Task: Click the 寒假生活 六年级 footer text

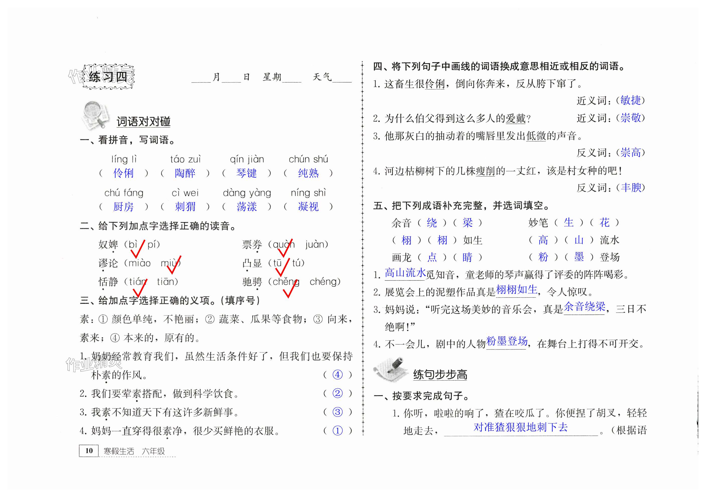Action: click(x=134, y=451)
